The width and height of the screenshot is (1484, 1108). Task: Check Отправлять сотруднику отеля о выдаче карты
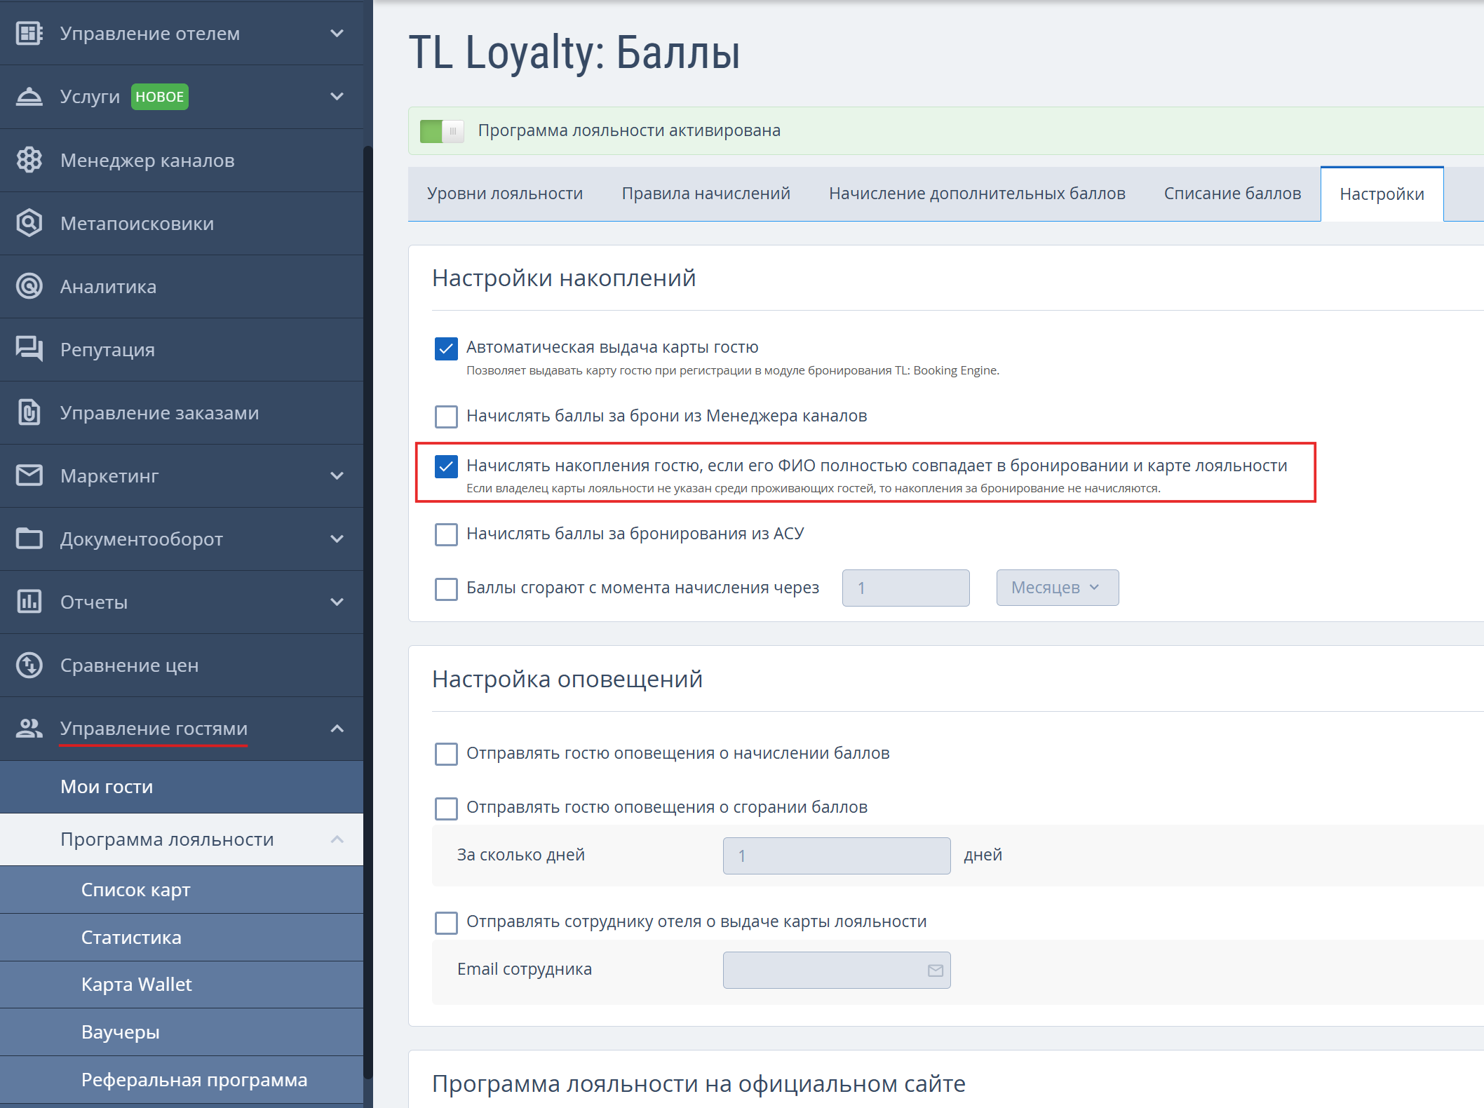446,922
